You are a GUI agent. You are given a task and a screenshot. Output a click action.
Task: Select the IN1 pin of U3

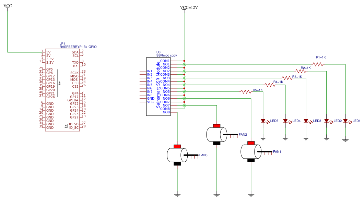[x=150, y=71]
